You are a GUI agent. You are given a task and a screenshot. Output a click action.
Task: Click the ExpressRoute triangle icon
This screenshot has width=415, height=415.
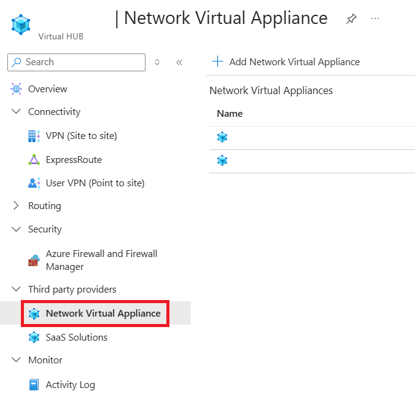(x=34, y=160)
